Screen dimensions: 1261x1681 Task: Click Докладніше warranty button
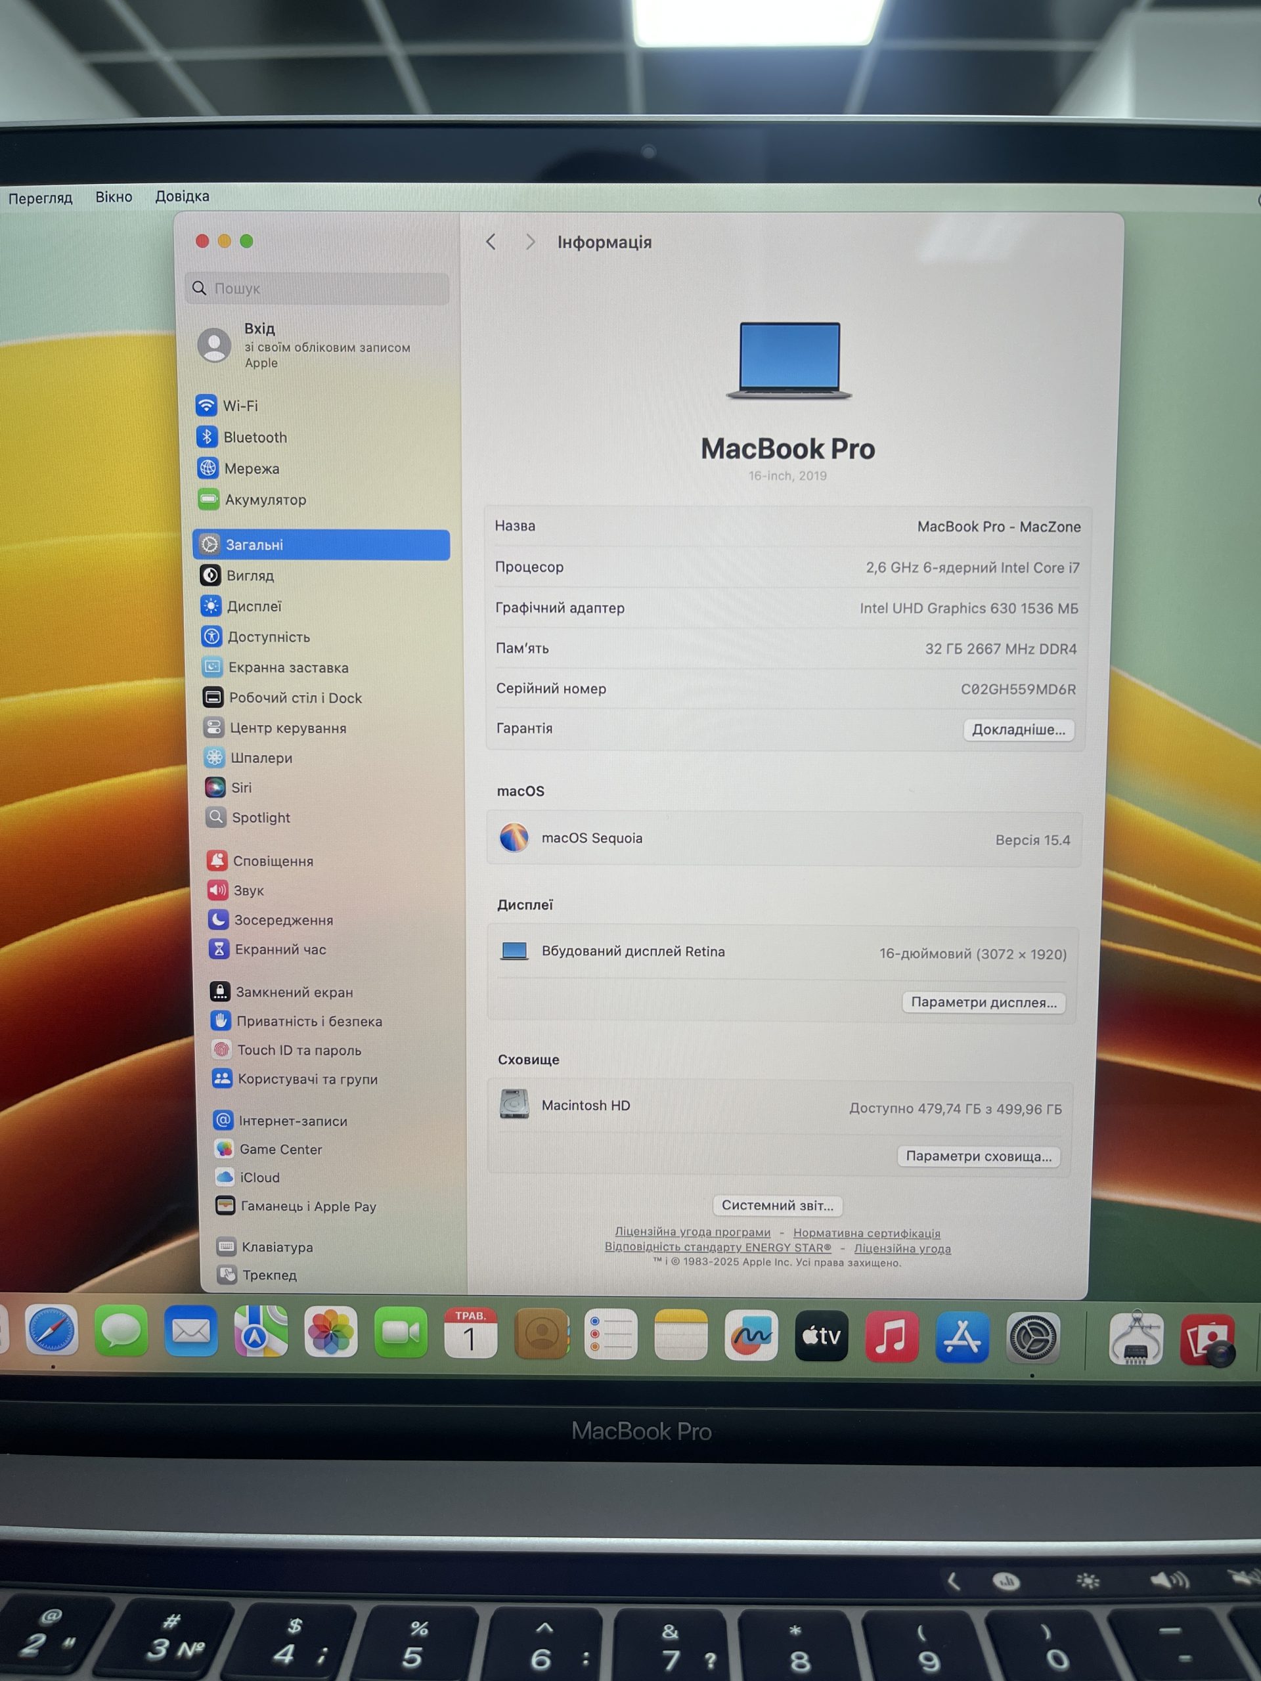pyautogui.click(x=1019, y=730)
